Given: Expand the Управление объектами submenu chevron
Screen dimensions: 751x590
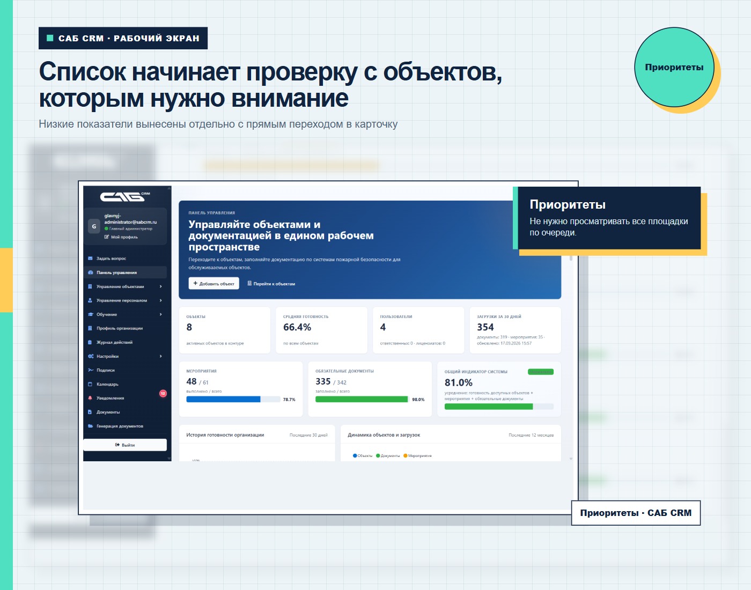Looking at the screenshot, I should click(161, 286).
